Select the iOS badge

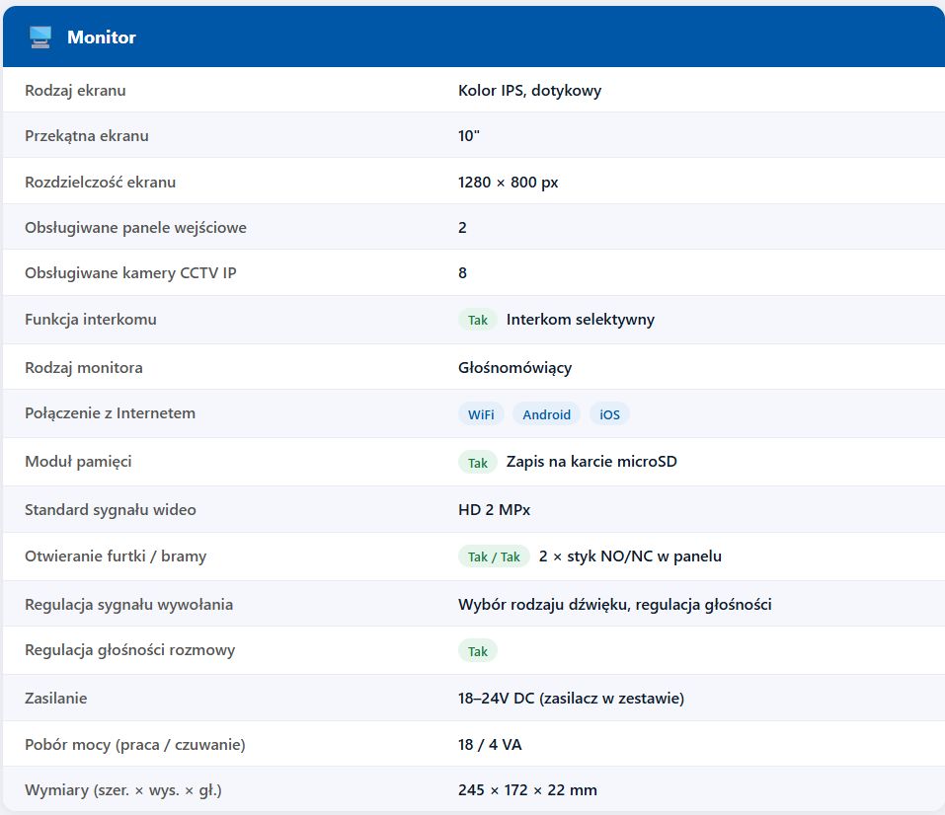click(x=609, y=414)
